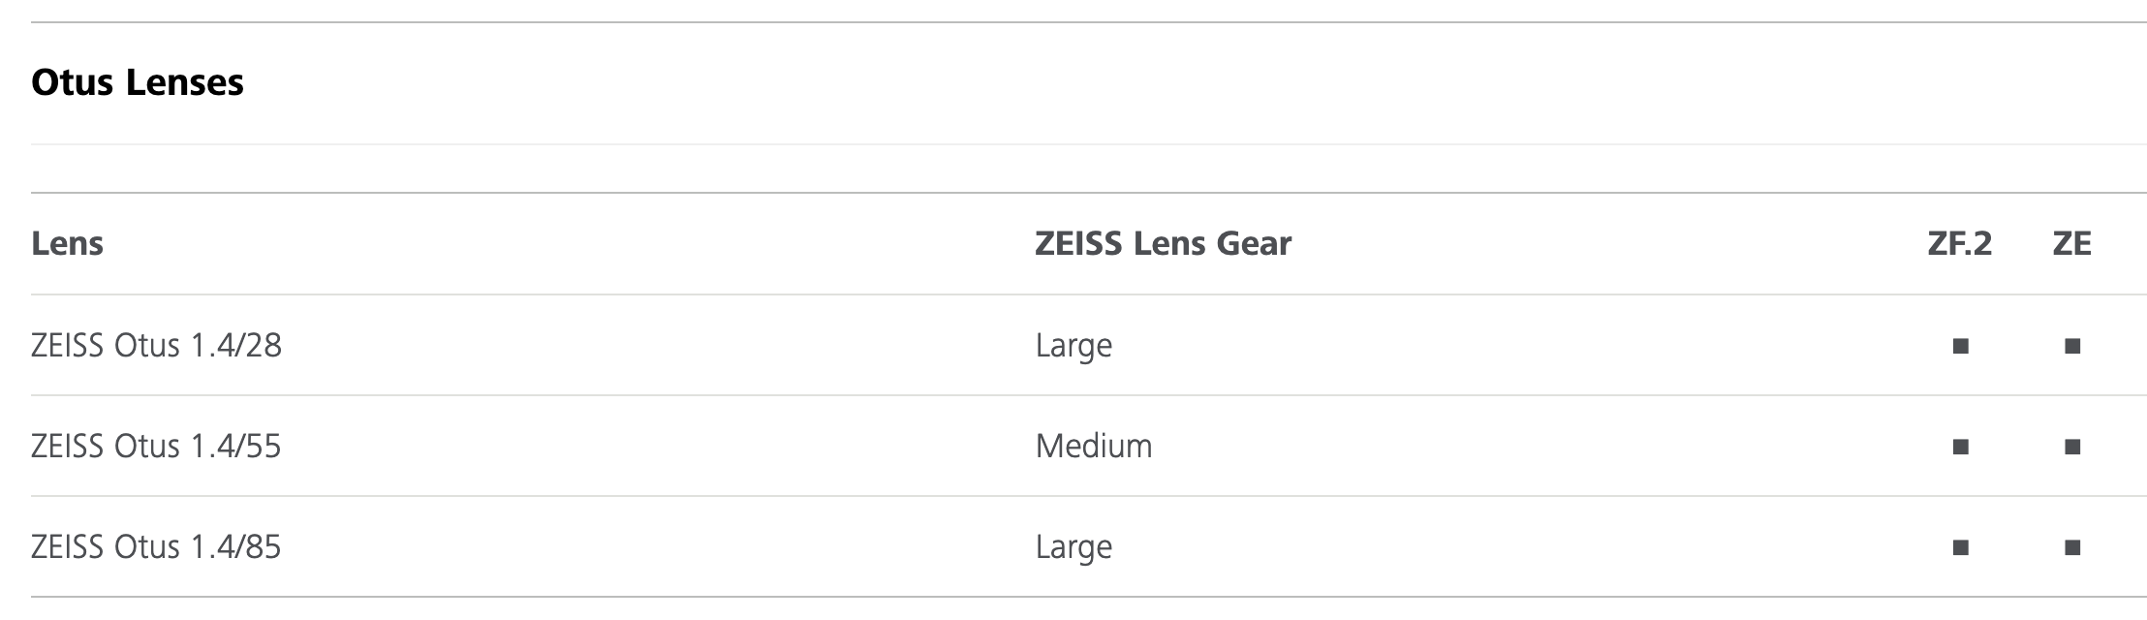Select the ZEISS Otus 1.4/85 lens name

[x=156, y=547]
